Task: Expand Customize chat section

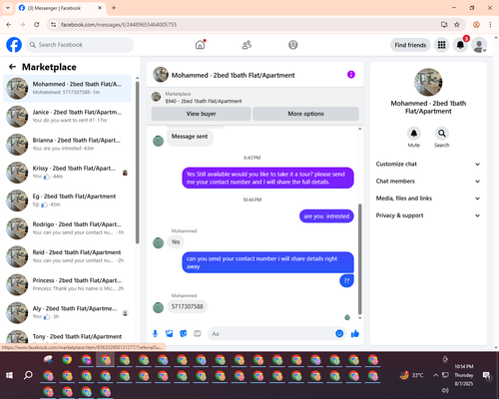Action: [x=428, y=164]
